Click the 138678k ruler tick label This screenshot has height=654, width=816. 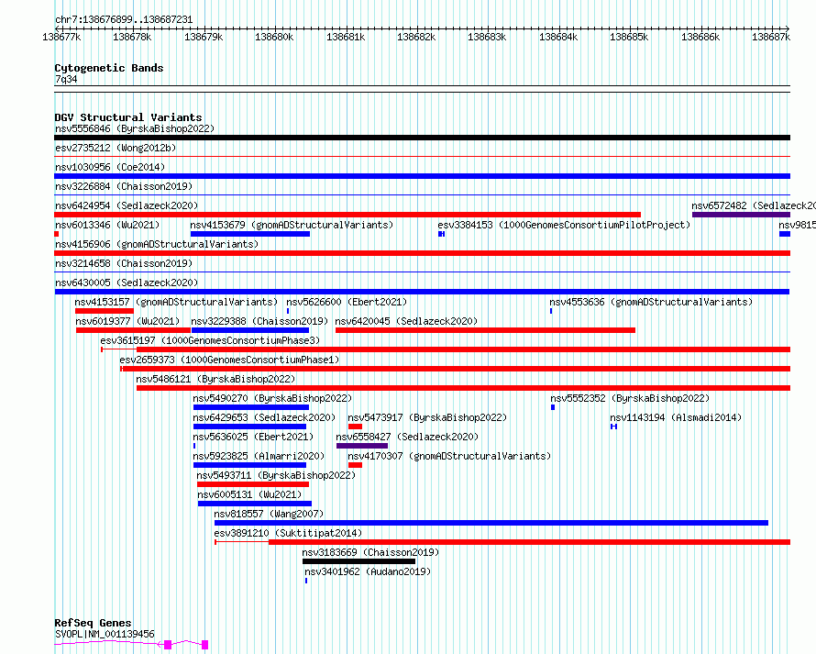pyautogui.click(x=132, y=37)
